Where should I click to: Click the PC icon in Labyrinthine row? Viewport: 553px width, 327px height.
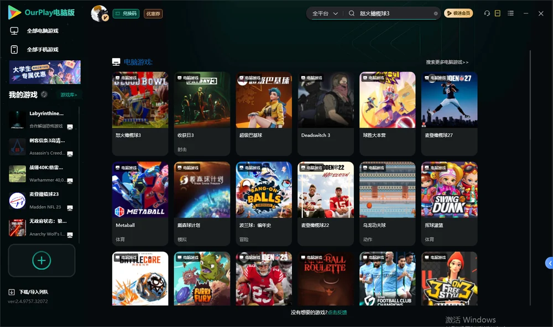[70, 127]
